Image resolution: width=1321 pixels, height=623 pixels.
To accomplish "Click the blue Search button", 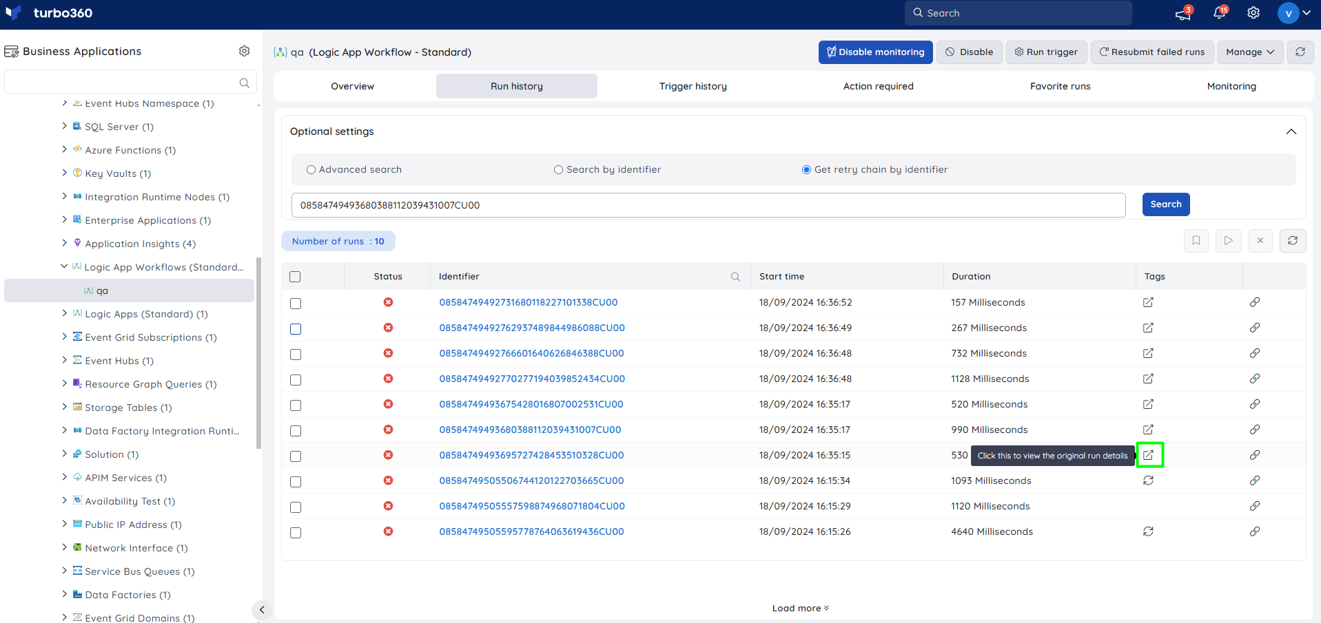I will point(1166,204).
